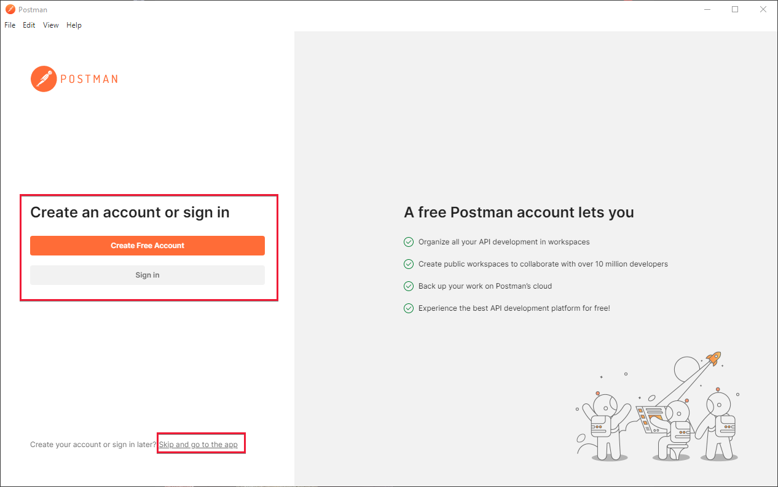Click the Sign in button

click(147, 275)
